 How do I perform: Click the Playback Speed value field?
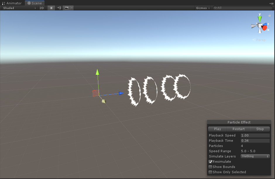[255, 135]
